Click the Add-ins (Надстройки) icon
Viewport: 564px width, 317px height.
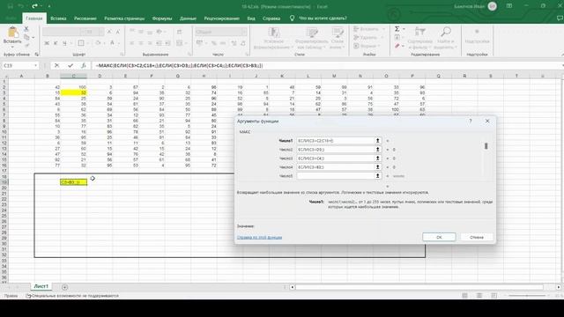(477, 33)
